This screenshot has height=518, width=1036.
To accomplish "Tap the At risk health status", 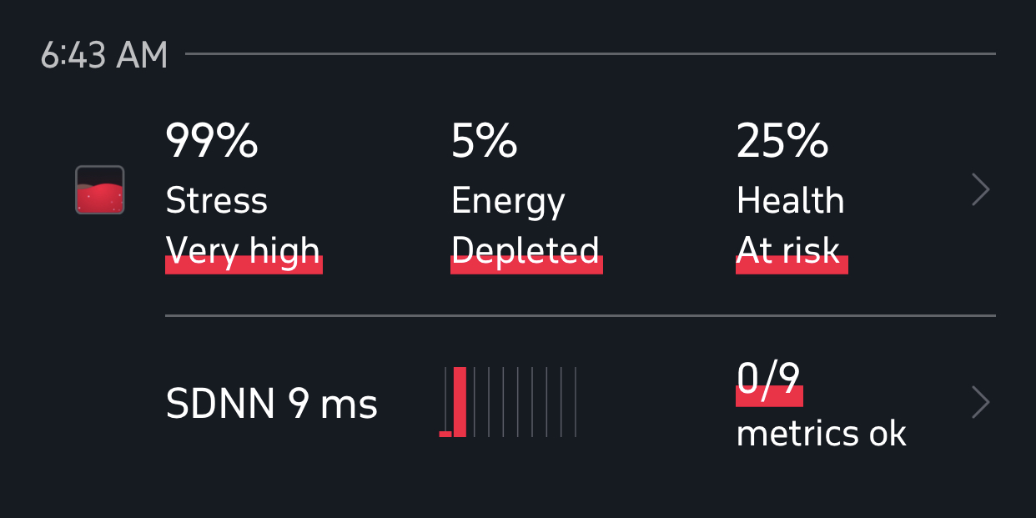I will click(x=792, y=251).
